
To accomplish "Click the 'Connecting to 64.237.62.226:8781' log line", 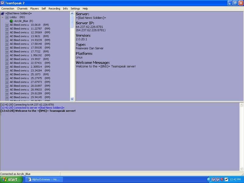I will [27, 105].
